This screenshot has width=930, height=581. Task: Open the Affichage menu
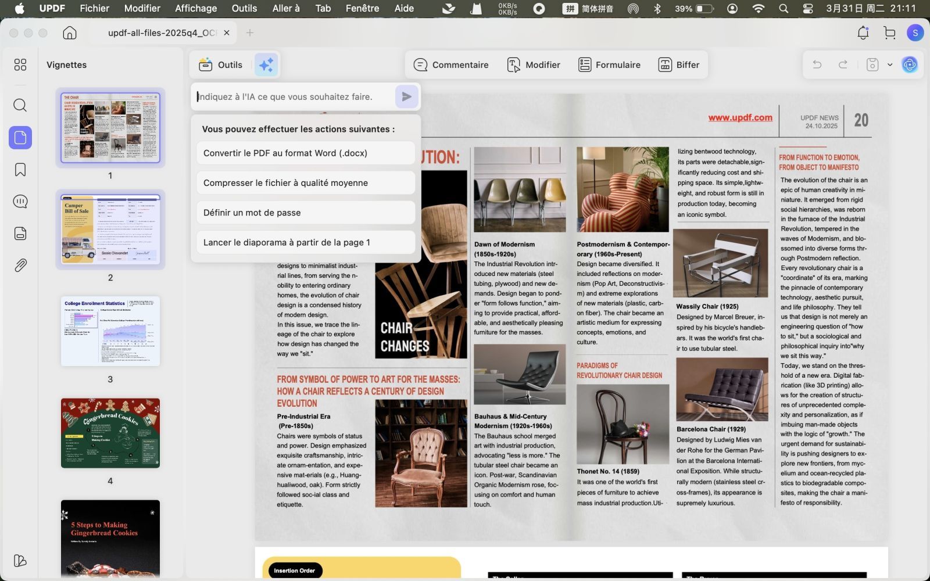[196, 8]
